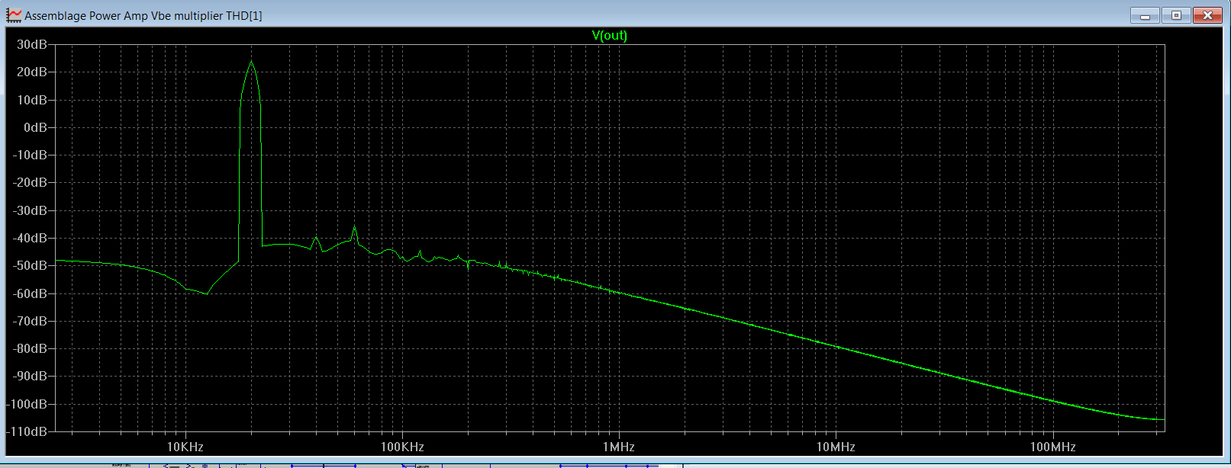Click the -80dB vertical axis label
The height and width of the screenshot is (468, 1231).
(x=30, y=348)
